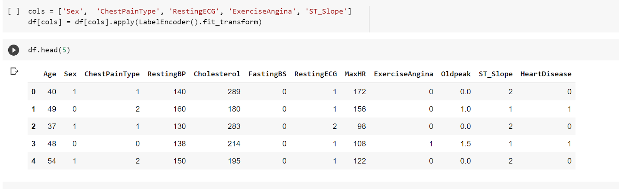The image size is (619, 189).
Task: Select row index 3 in dataframe
Action: pos(33,144)
